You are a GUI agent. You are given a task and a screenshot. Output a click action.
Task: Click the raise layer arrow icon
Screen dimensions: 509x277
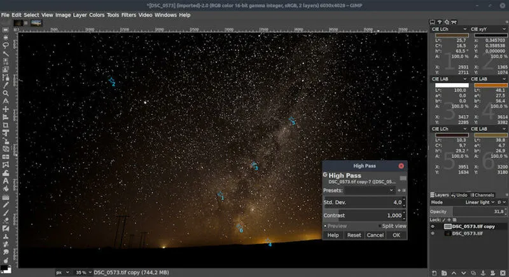[453, 272]
